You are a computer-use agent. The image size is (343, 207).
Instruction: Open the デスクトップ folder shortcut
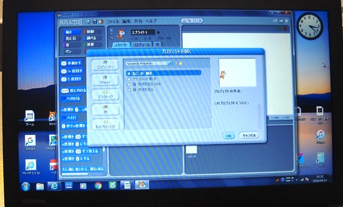point(106,95)
